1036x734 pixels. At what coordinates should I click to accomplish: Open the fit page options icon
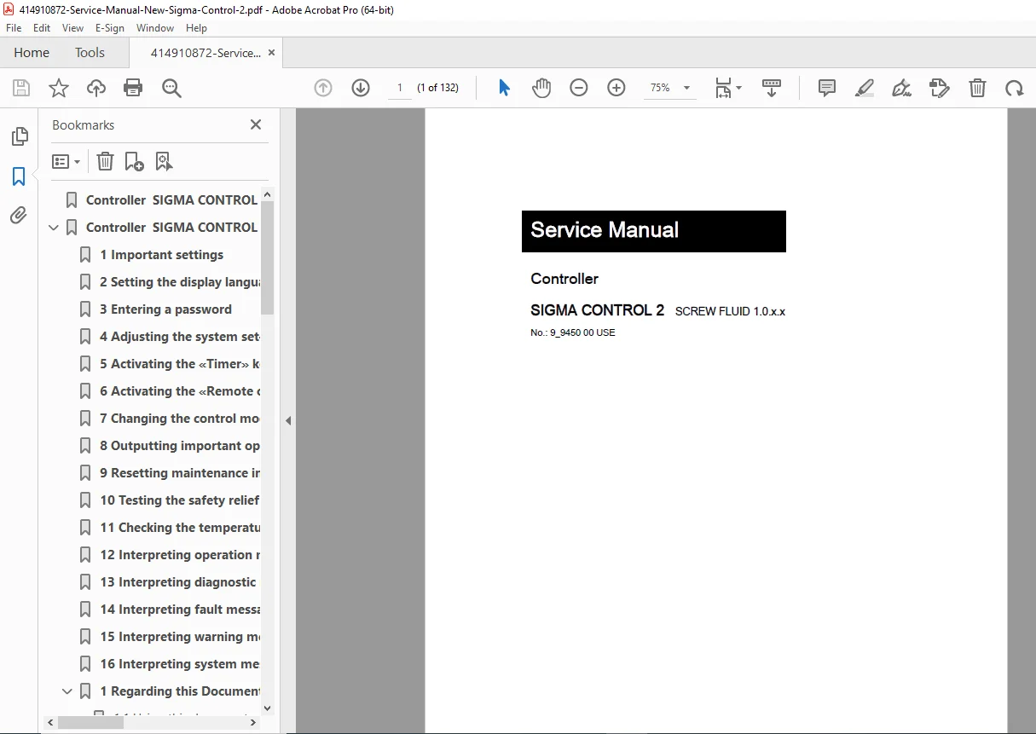[728, 88]
